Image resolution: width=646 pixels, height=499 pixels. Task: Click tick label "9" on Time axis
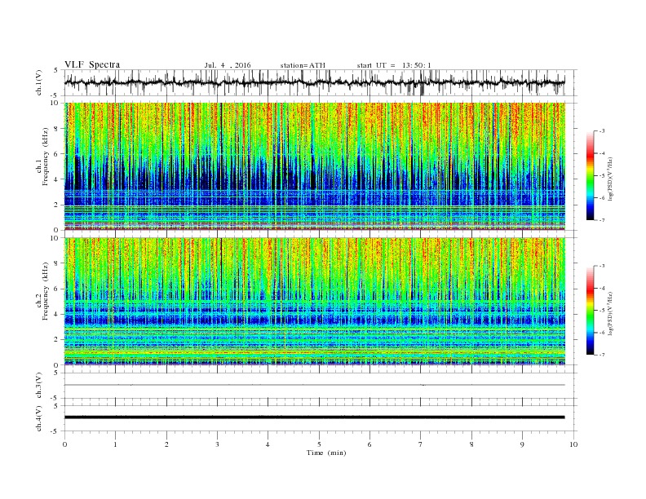click(522, 444)
